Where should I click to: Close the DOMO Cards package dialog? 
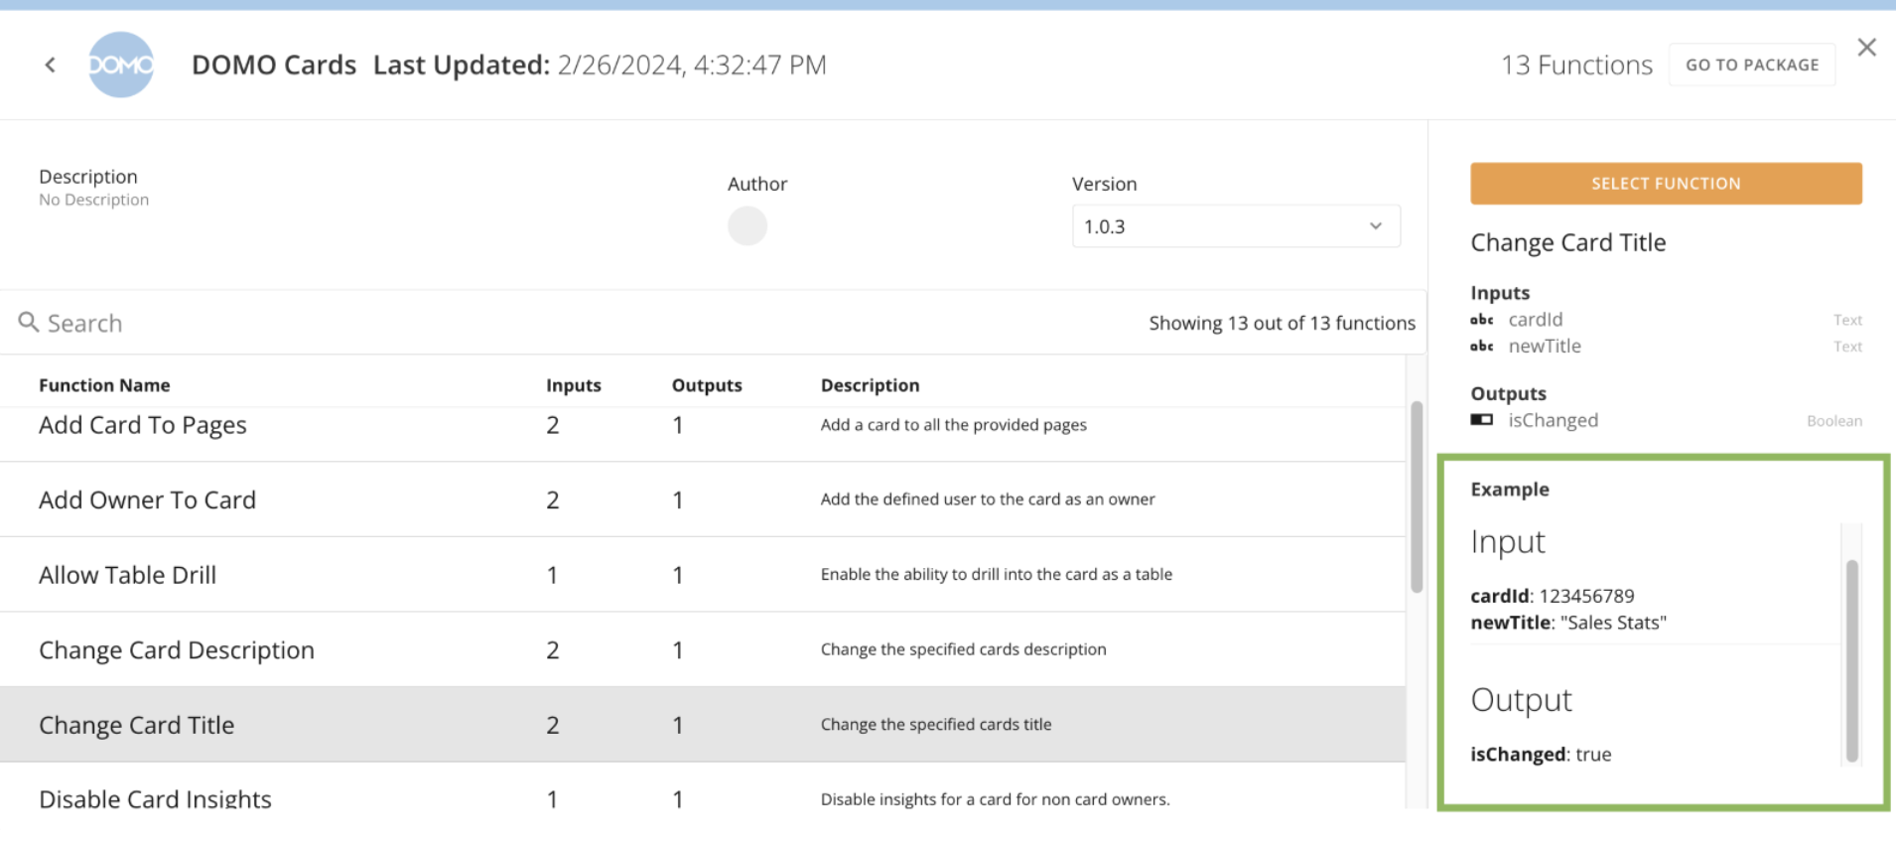point(1866,48)
